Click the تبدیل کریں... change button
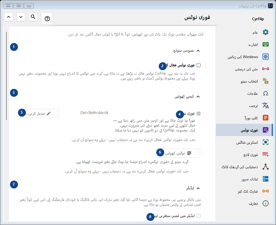The width and height of the screenshot is (276, 225). point(38,113)
